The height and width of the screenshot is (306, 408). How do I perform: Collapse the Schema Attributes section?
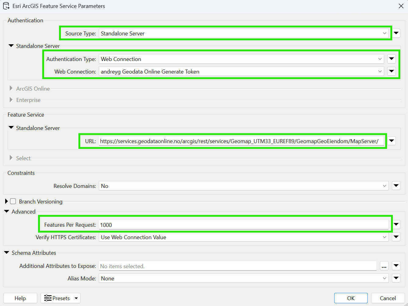click(x=7, y=253)
